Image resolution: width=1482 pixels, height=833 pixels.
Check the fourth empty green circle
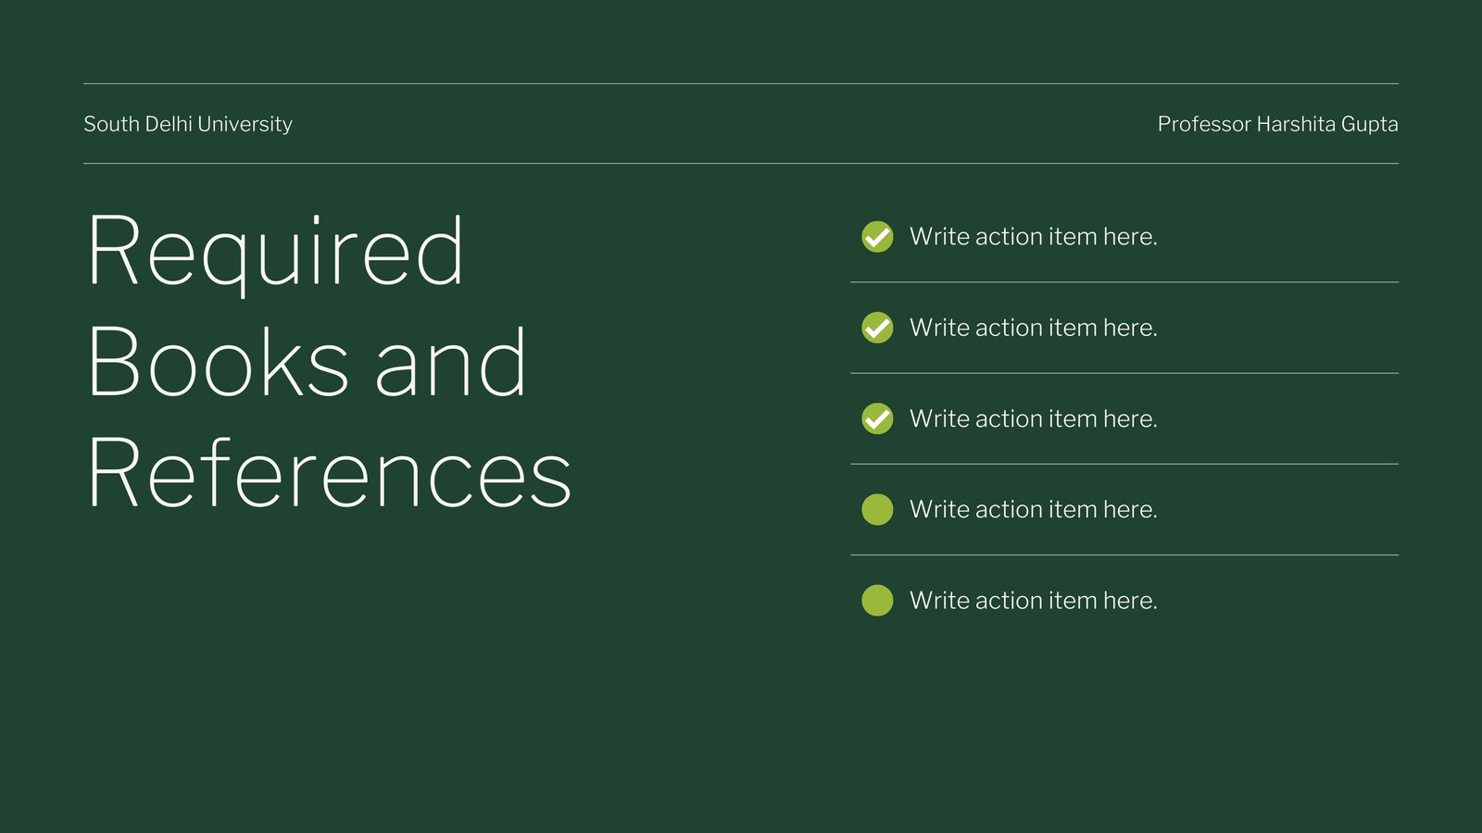point(877,509)
